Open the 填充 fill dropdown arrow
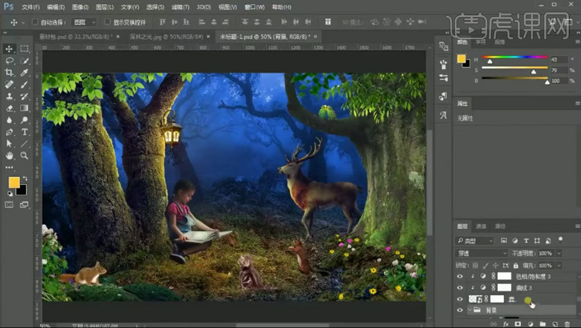The height and width of the screenshot is (328, 581). pos(559,265)
